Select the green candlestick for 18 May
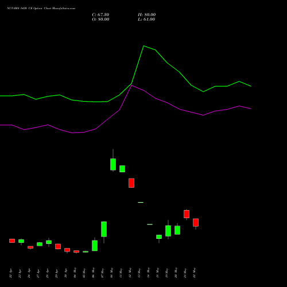 click(x=159, y=237)
